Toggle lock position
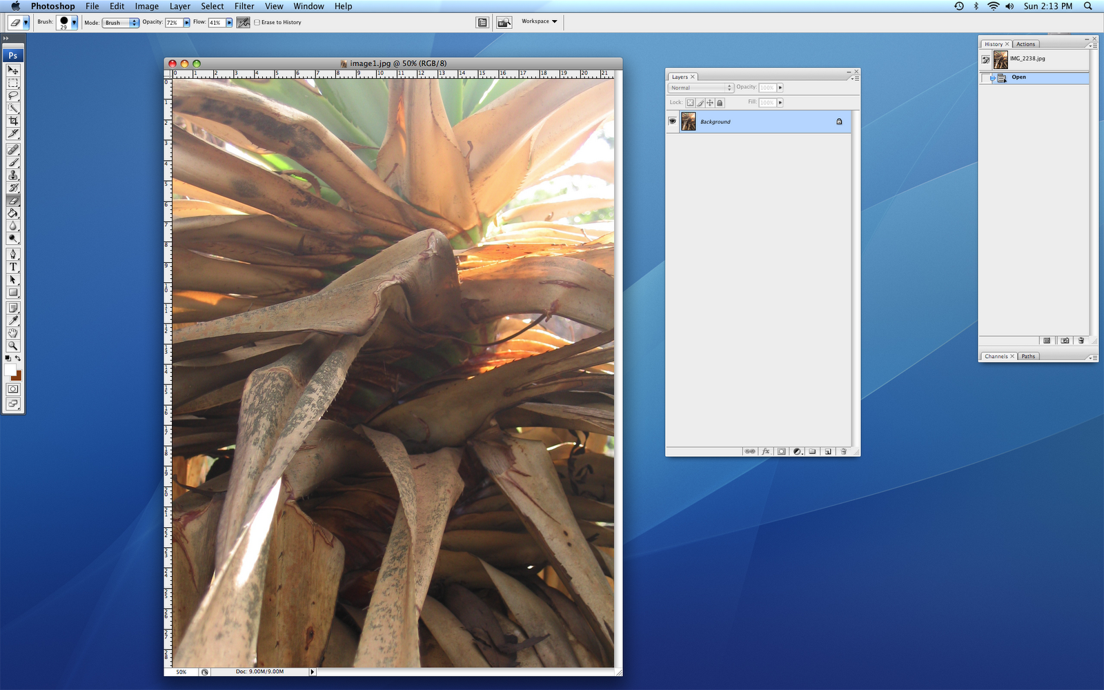The width and height of the screenshot is (1104, 690). 710,103
